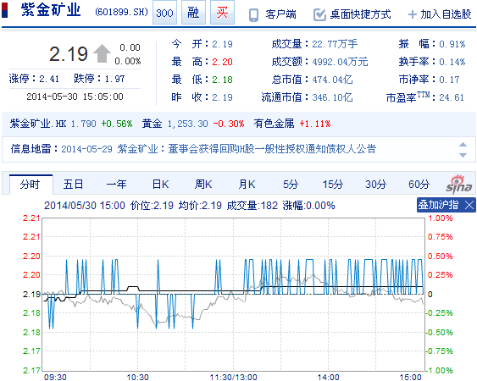Click the timestamp 2014-05-30 15:05:00
Screen dimensions: 477x381
75,97
